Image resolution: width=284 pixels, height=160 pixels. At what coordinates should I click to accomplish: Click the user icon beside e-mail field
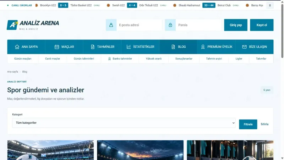(111, 25)
